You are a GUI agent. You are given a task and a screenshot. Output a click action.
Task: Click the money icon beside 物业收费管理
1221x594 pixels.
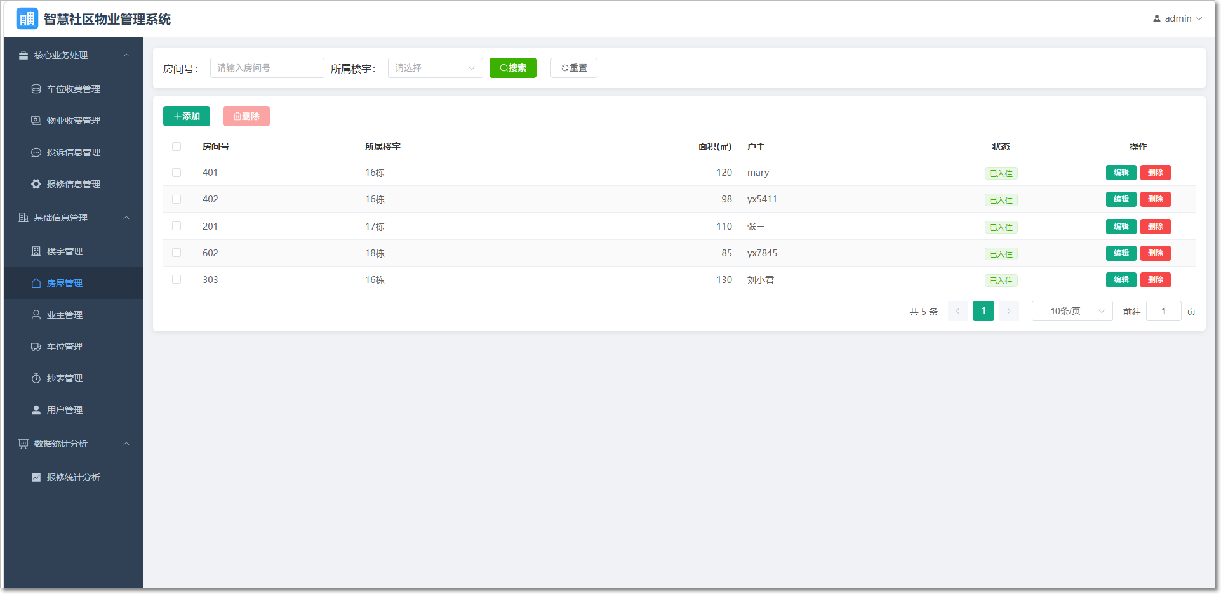pos(36,121)
